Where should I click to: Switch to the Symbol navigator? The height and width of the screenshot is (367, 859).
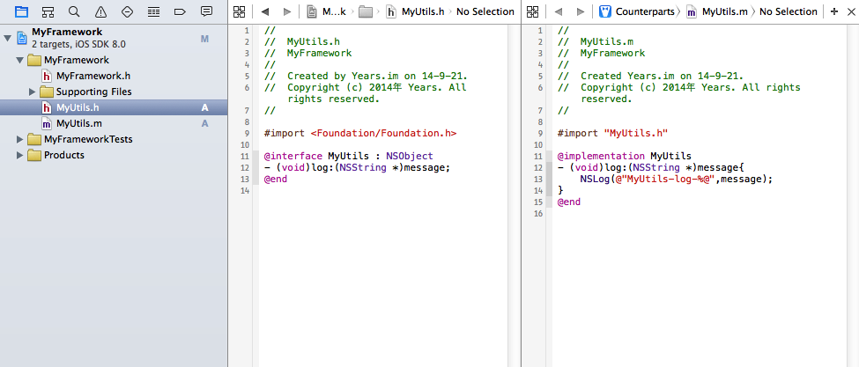point(48,11)
